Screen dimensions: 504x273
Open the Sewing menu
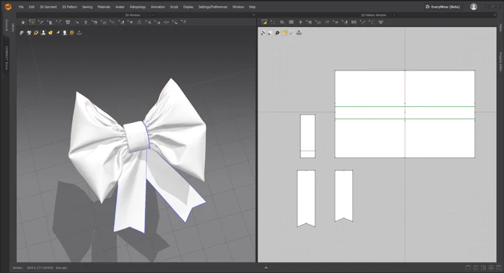click(x=87, y=7)
